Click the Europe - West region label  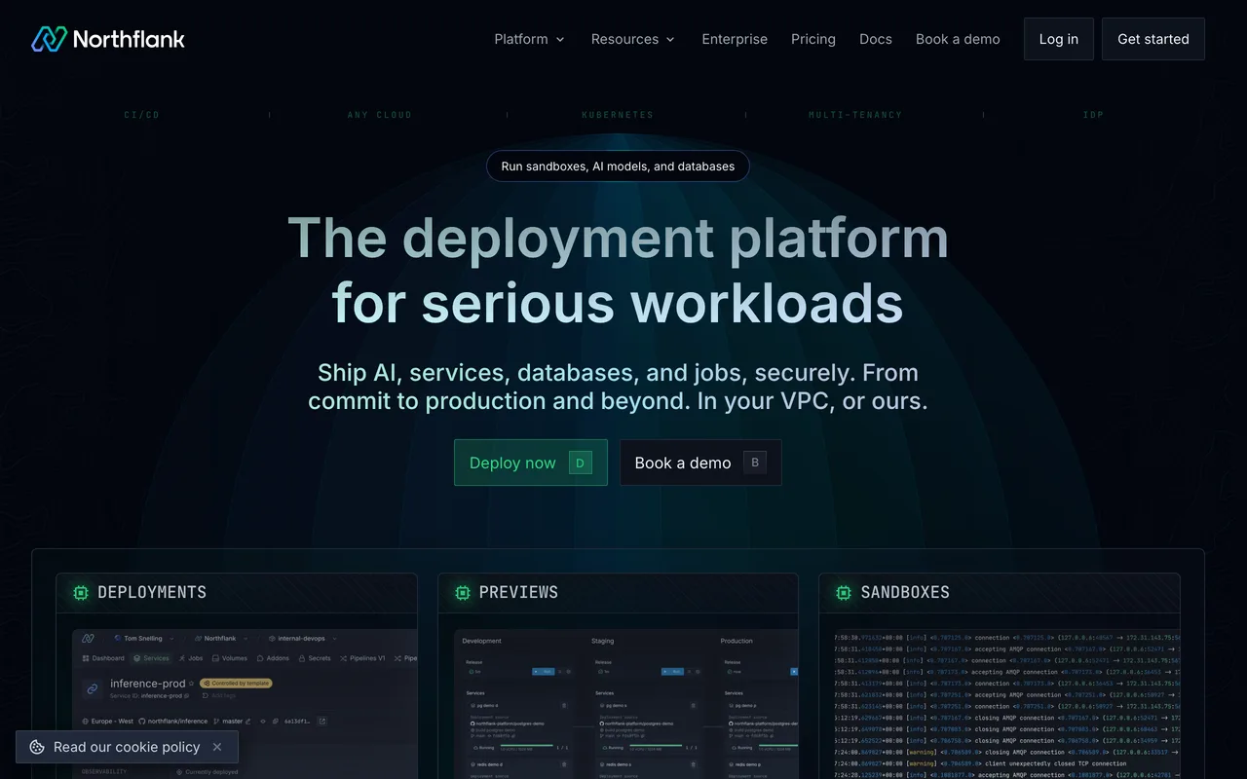pyautogui.click(x=107, y=721)
